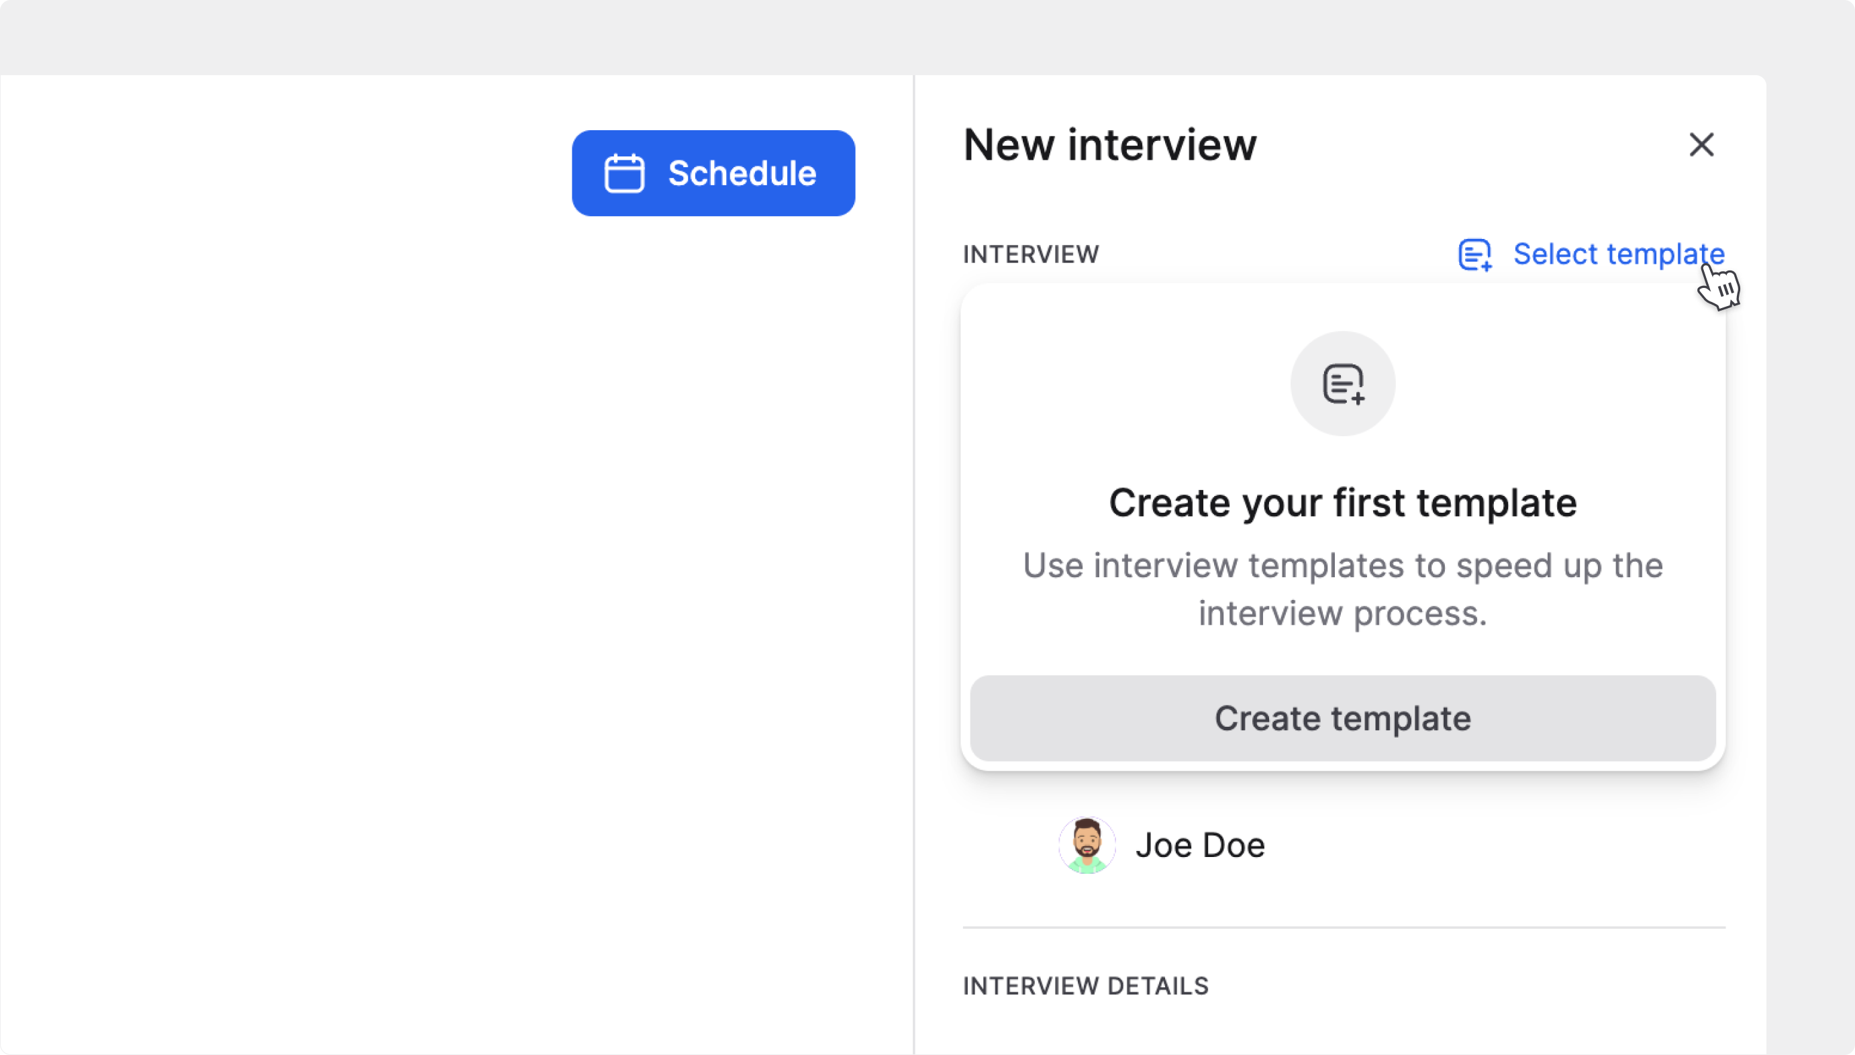Click the Schedule button label

pos(742,173)
